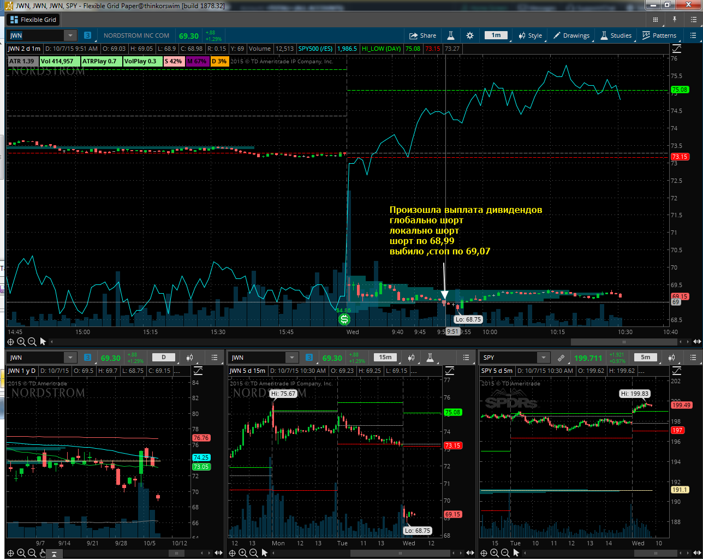The width and height of the screenshot is (703, 559).
Task: Open 15m chart list menu icon
Action: point(466,358)
